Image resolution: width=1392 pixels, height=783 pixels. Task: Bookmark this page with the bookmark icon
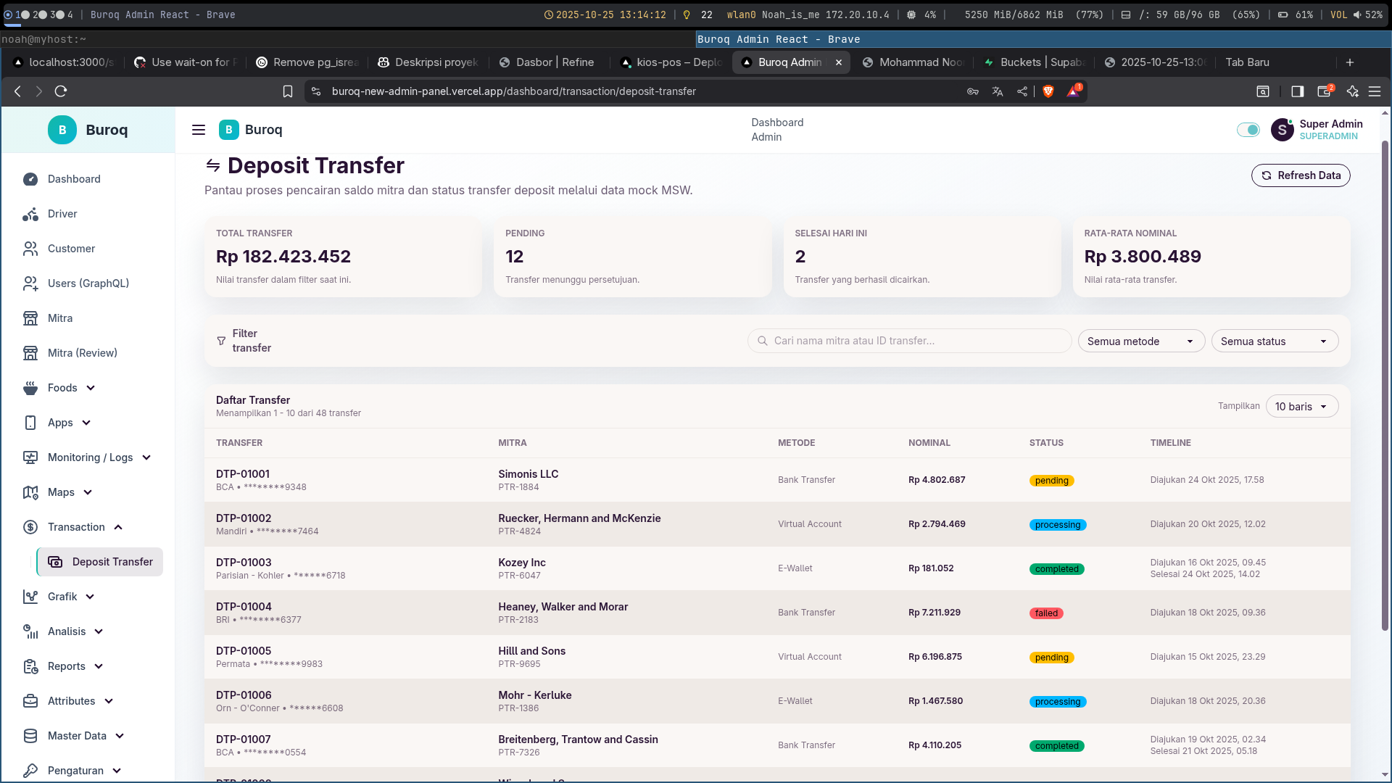click(288, 91)
